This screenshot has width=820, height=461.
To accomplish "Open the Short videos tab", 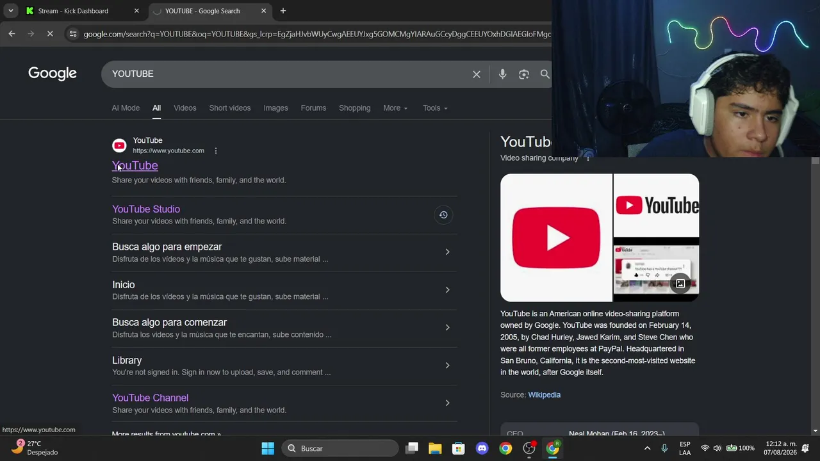I will pos(230,108).
